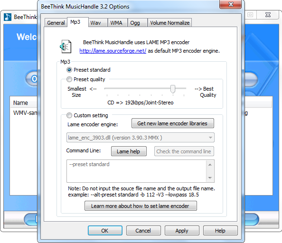Click Get new lame encoder libraries button
The image size is (282, 243).
[173, 123]
